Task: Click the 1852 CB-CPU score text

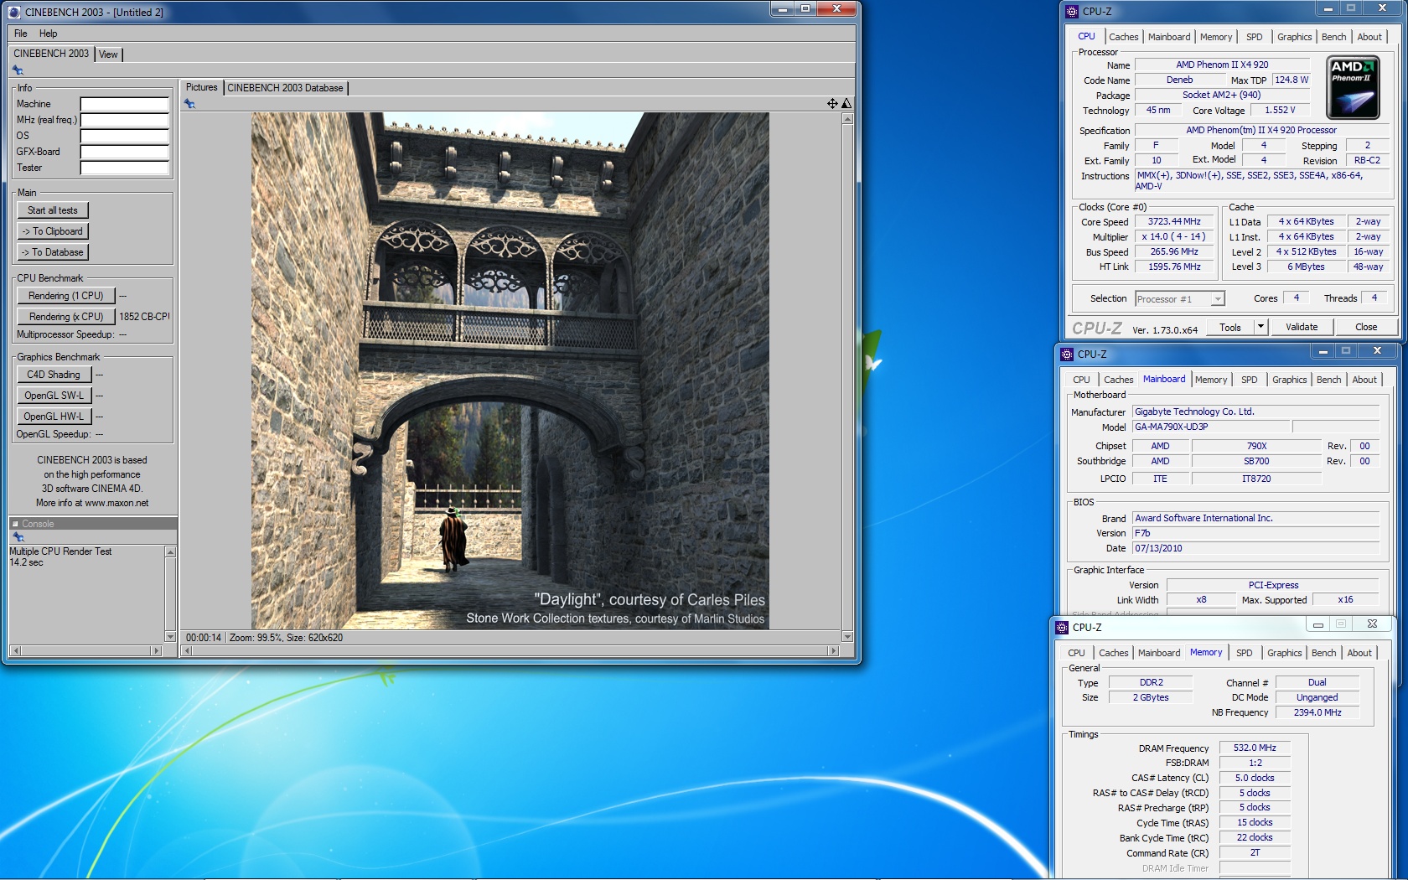Action: pyautogui.click(x=144, y=317)
